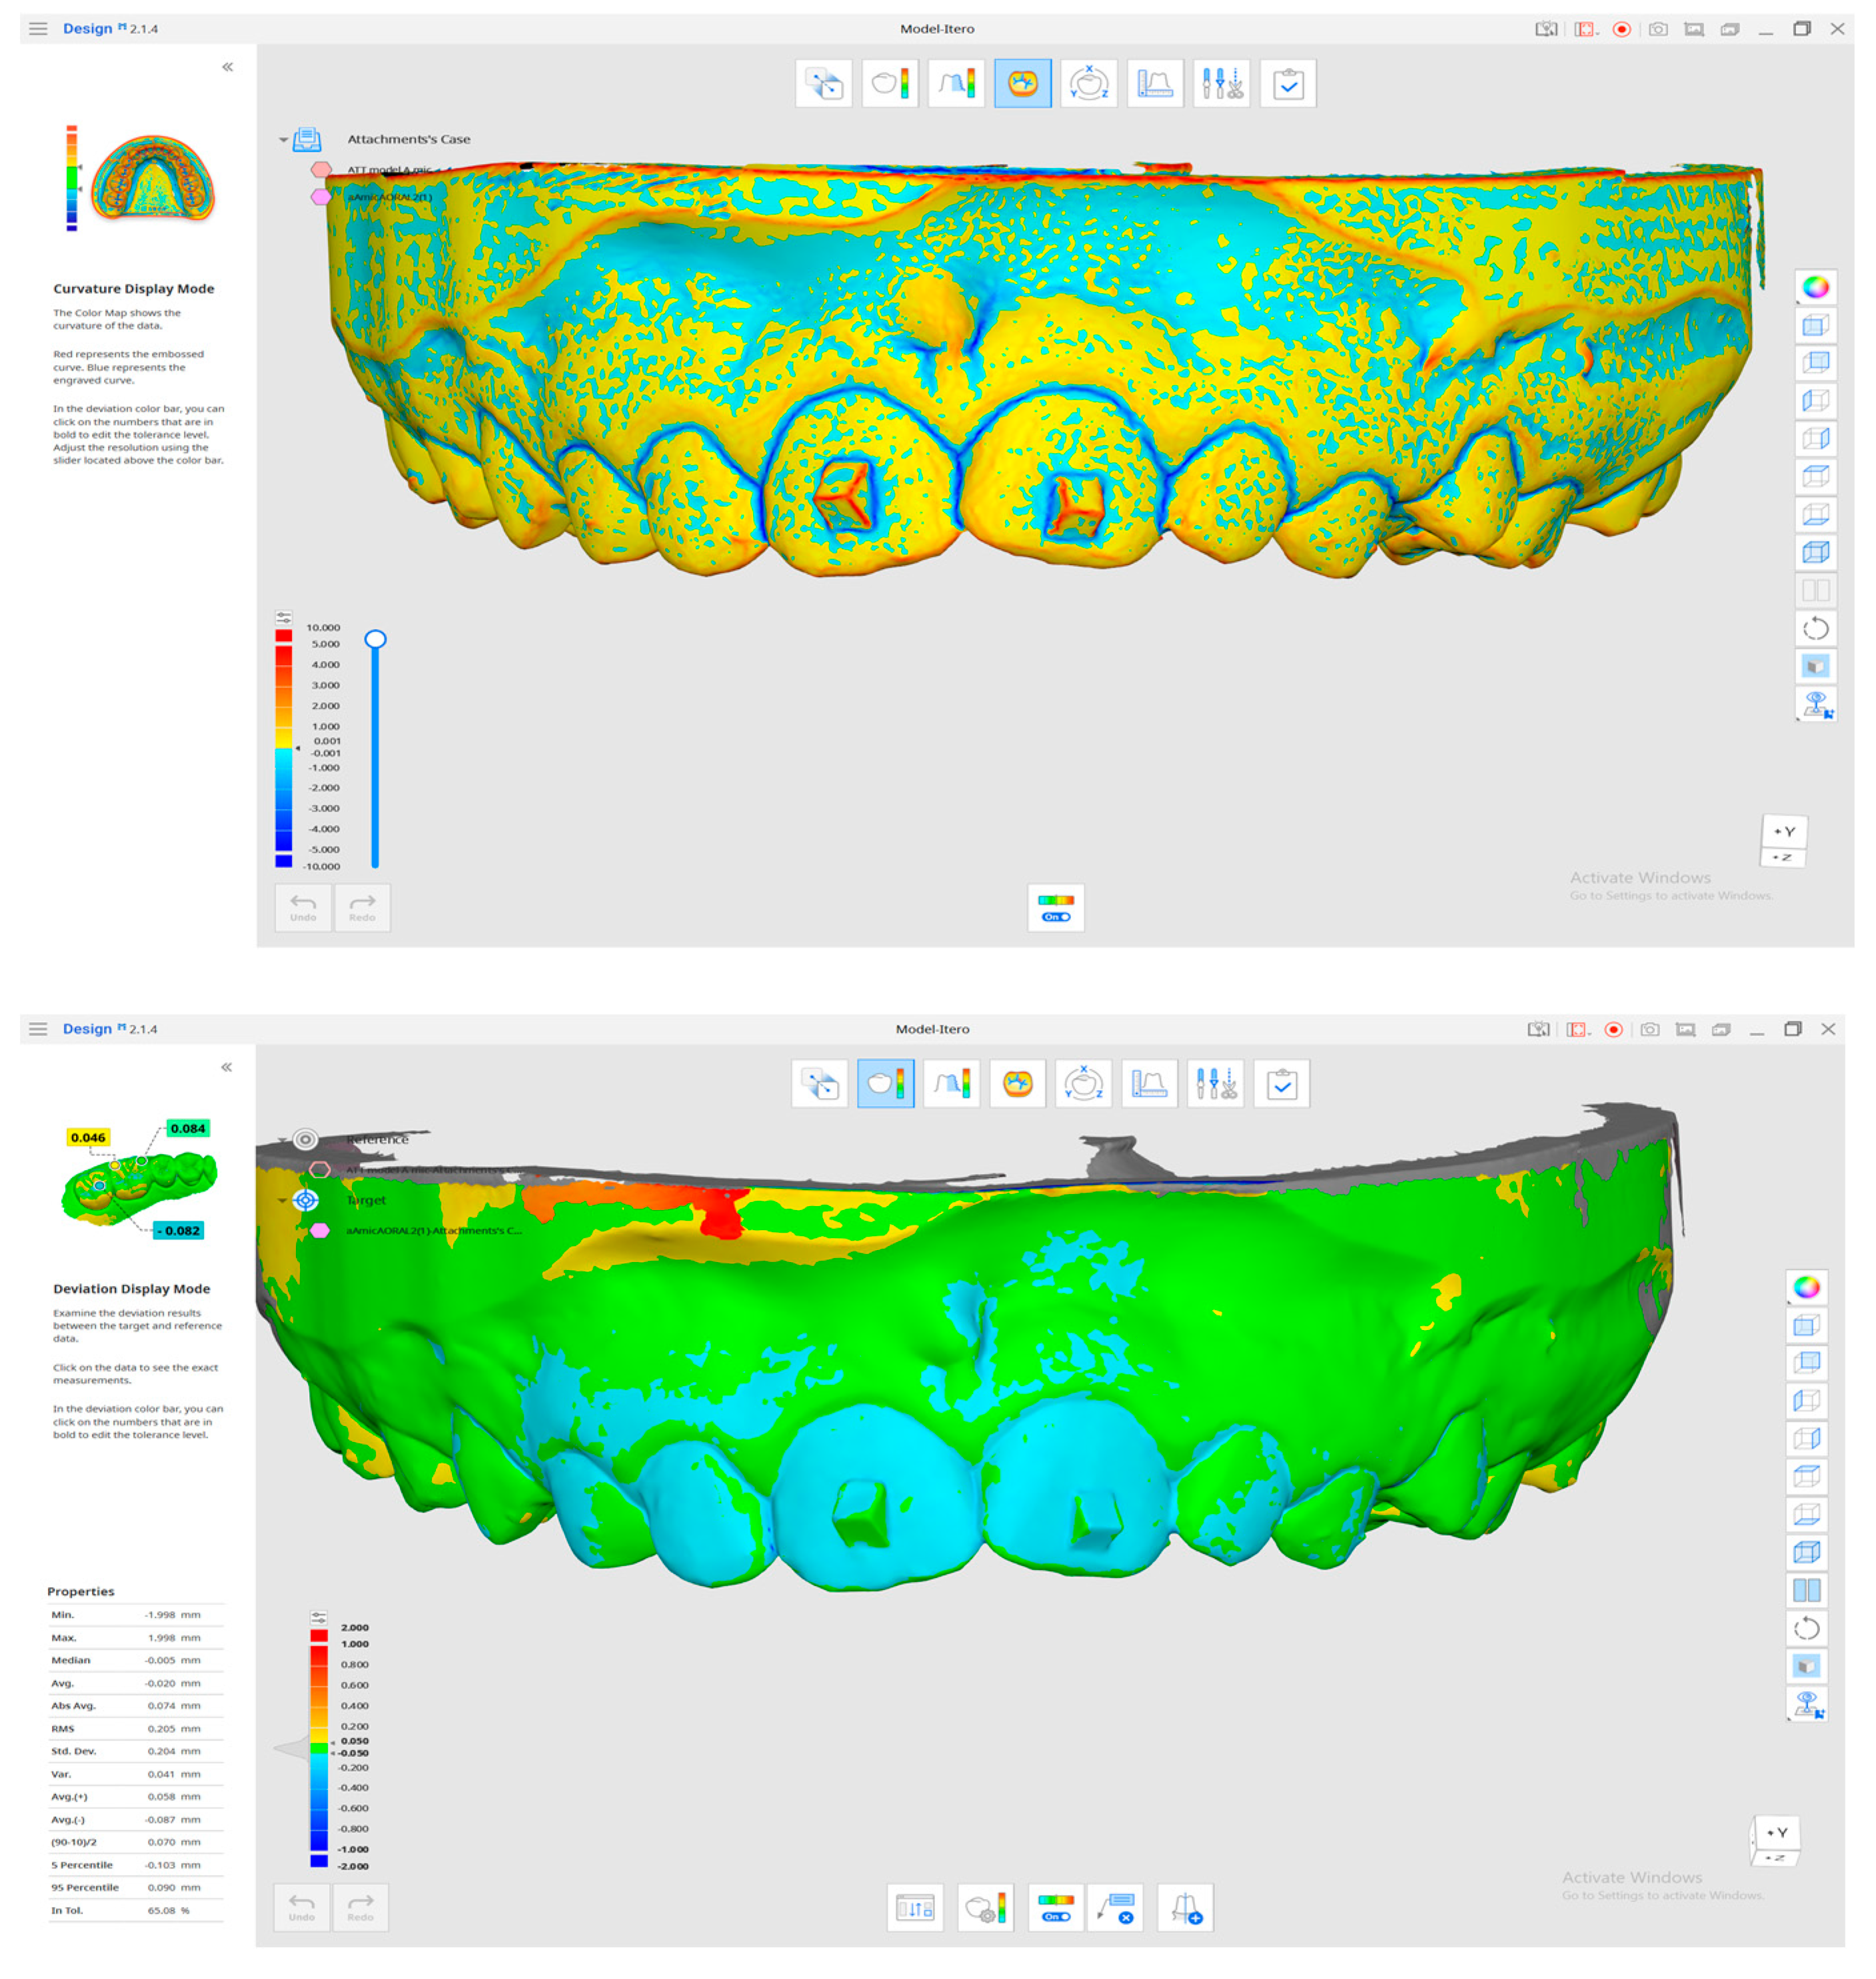Image resolution: width=1876 pixels, height=1979 pixels.
Task: Toggle split view icon in bottom window sidebar
Action: pyautogui.click(x=1806, y=1590)
